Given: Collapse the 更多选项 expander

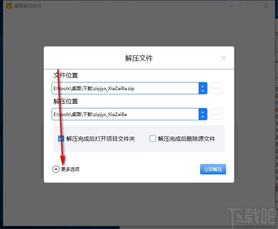Looking at the screenshot, I should (56, 169).
